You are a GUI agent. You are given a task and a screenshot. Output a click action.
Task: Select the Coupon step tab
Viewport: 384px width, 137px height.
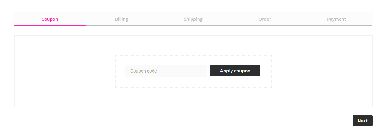click(50, 19)
